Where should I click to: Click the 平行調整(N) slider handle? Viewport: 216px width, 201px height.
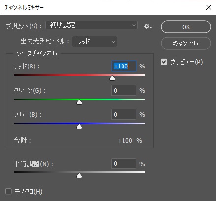click(x=79, y=175)
